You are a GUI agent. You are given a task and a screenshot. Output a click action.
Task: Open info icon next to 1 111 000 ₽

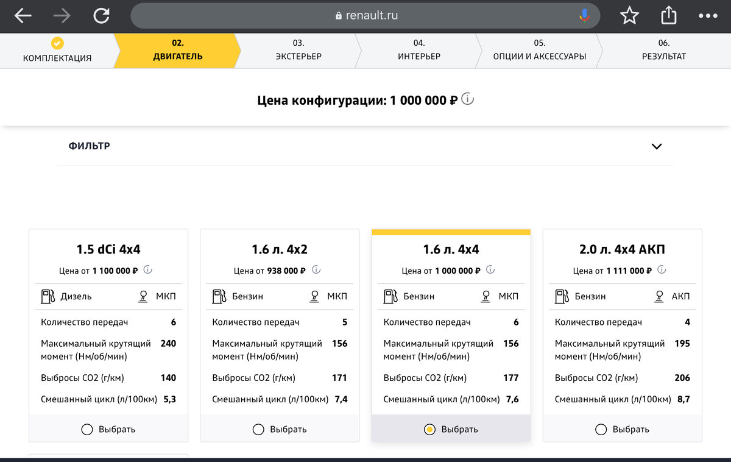[662, 269]
